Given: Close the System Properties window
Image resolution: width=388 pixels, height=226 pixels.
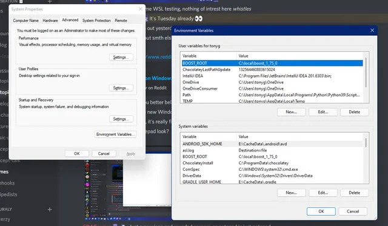Looking at the screenshot, I should 140,9.
